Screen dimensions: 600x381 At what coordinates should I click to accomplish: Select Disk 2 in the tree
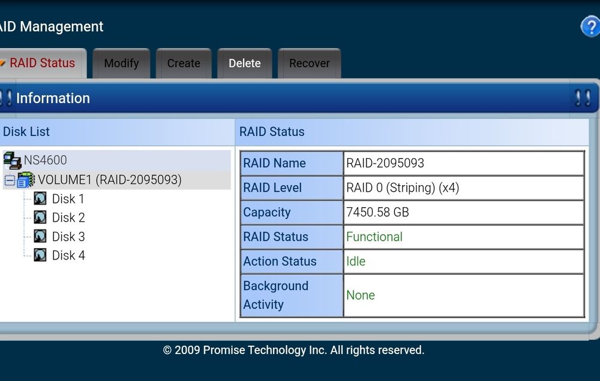coord(68,218)
